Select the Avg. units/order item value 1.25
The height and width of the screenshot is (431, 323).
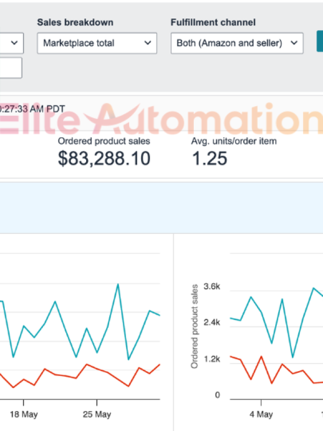click(x=209, y=158)
